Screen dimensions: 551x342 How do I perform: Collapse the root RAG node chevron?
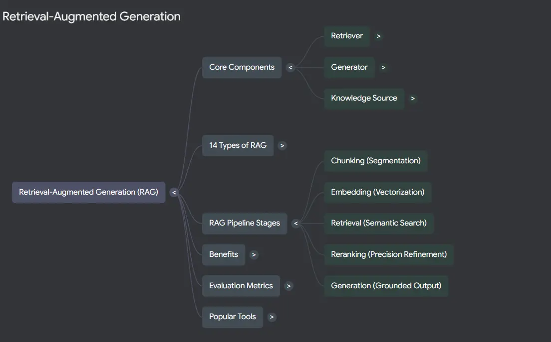174,192
